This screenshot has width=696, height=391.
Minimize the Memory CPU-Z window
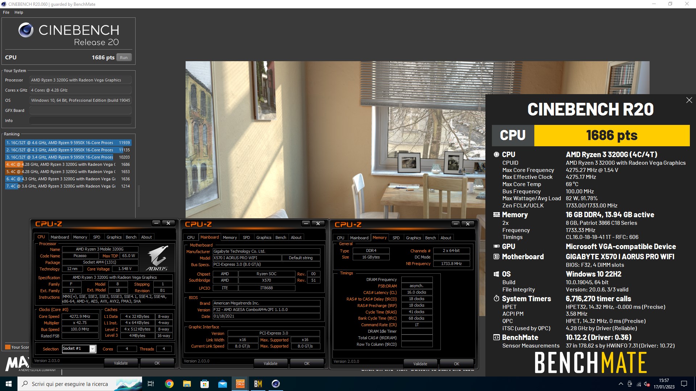(x=456, y=224)
